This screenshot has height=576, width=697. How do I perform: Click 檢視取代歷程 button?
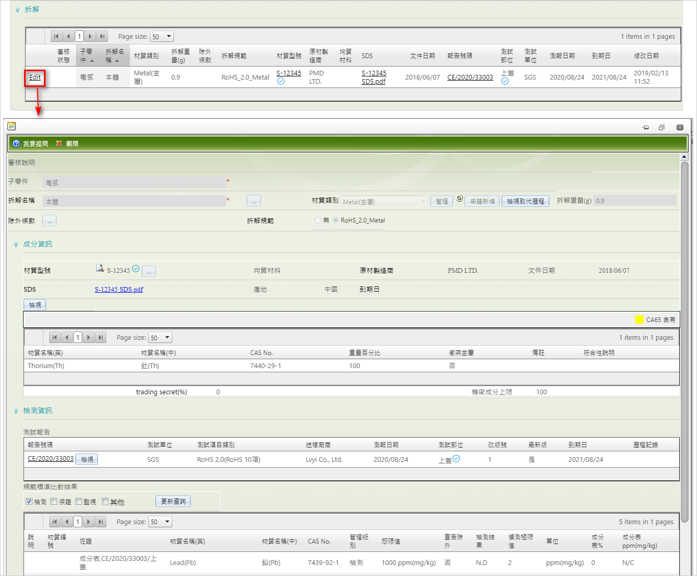point(525,202)
